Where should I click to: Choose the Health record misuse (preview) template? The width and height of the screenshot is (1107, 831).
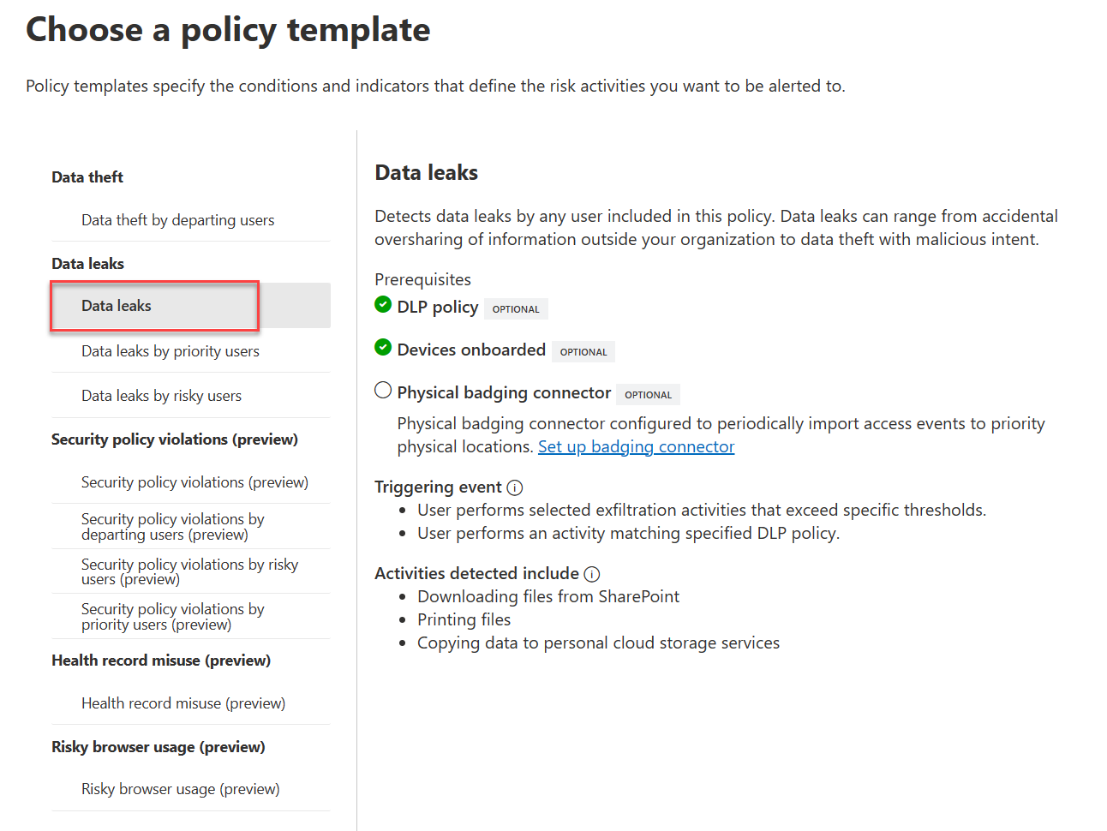pos(183,703)
